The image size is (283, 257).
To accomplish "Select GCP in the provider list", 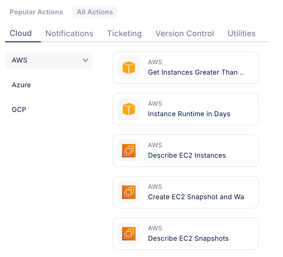I will [19, 110].
